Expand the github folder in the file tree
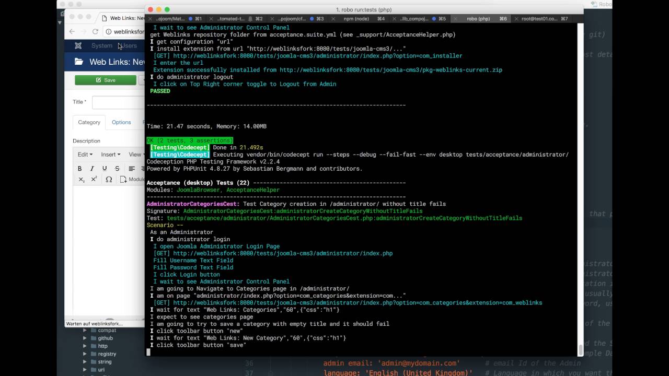The height and width of the screenshot is (376, 669). [85, 338]
